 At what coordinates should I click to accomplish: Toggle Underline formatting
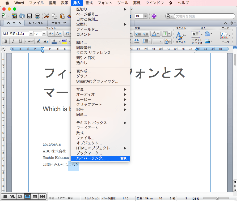tap(20, 41)
